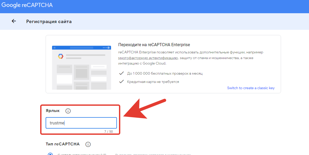Focus the Ярлык input field with trustme

[81, 123]
